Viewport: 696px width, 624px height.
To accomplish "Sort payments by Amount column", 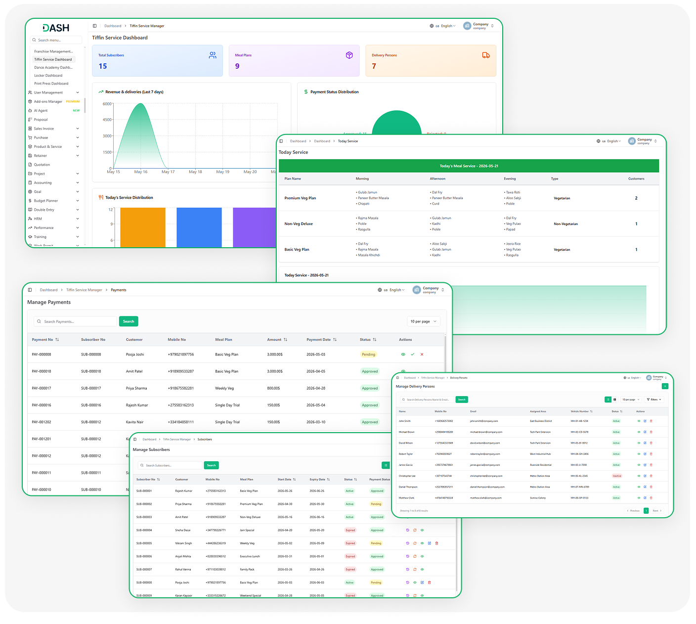I will point(277,340).
